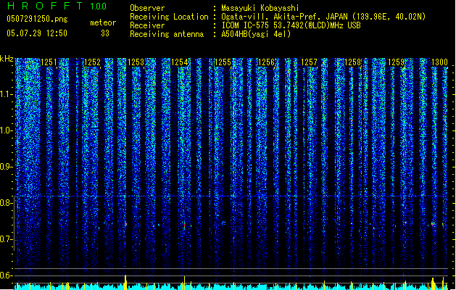Click antenna text A504HB(yagi 4el)
Image resolution: width=456 pixels, height=290 pixels.
256,34
